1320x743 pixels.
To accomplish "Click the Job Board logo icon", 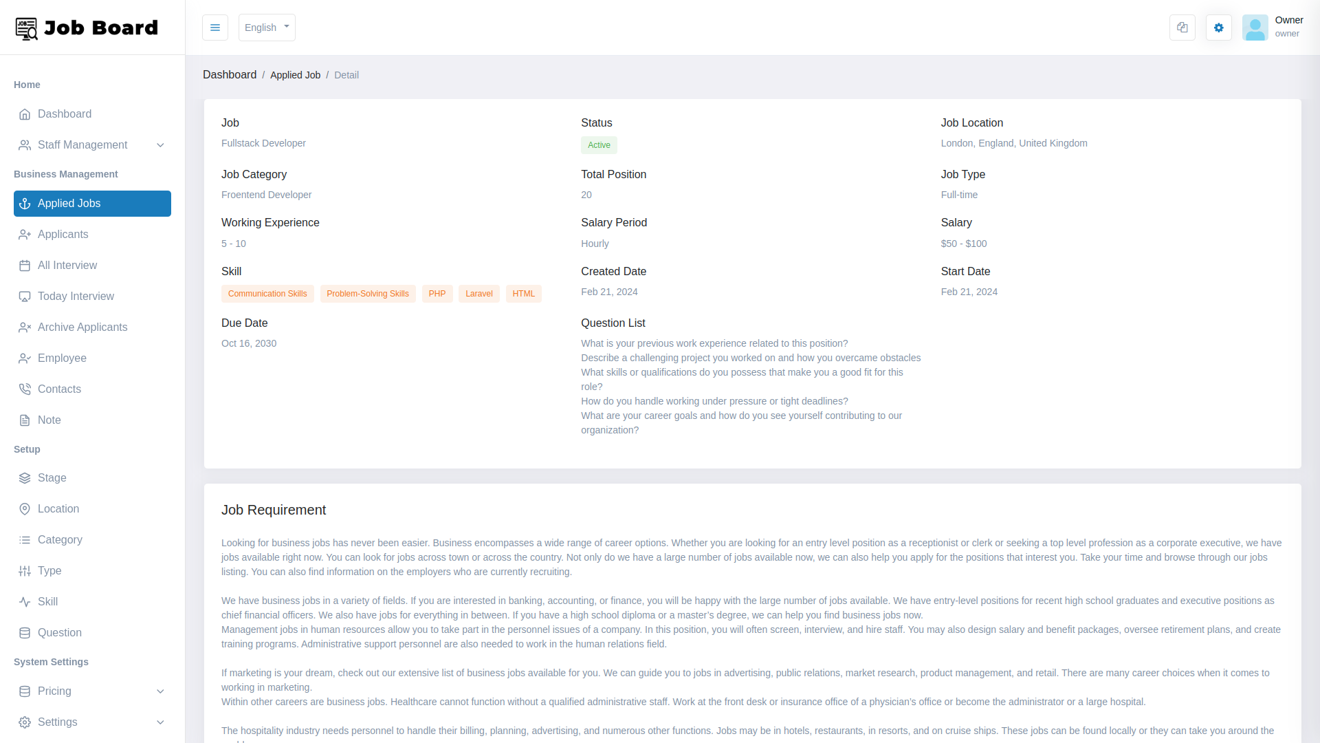I will pyautogui.click(x=27, y=28).
